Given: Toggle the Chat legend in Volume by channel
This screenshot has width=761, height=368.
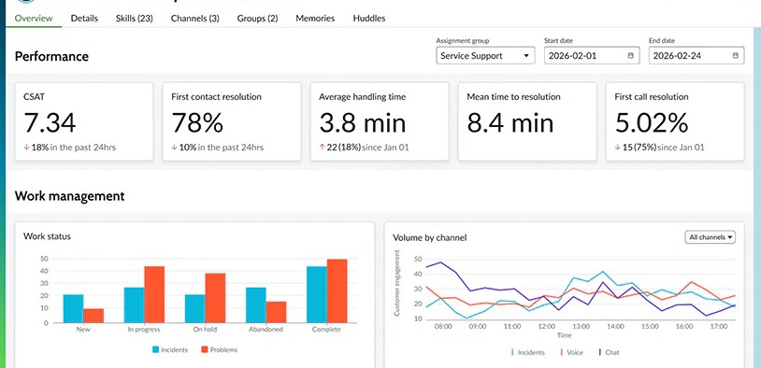Looking at the screenshot, I should (x=610, y=352).
